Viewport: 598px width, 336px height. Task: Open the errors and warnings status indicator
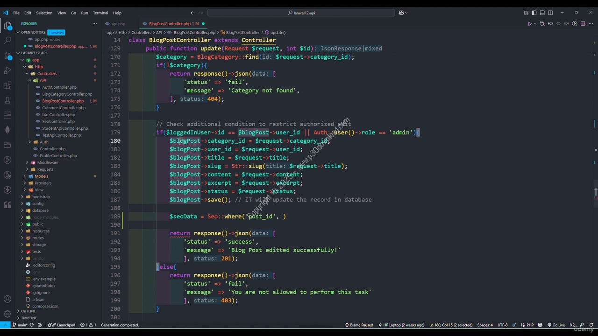click(x=88, y=325)
